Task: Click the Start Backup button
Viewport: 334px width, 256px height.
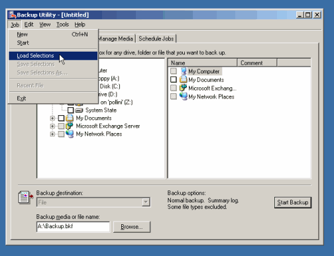Action: [x=293, y=202]
